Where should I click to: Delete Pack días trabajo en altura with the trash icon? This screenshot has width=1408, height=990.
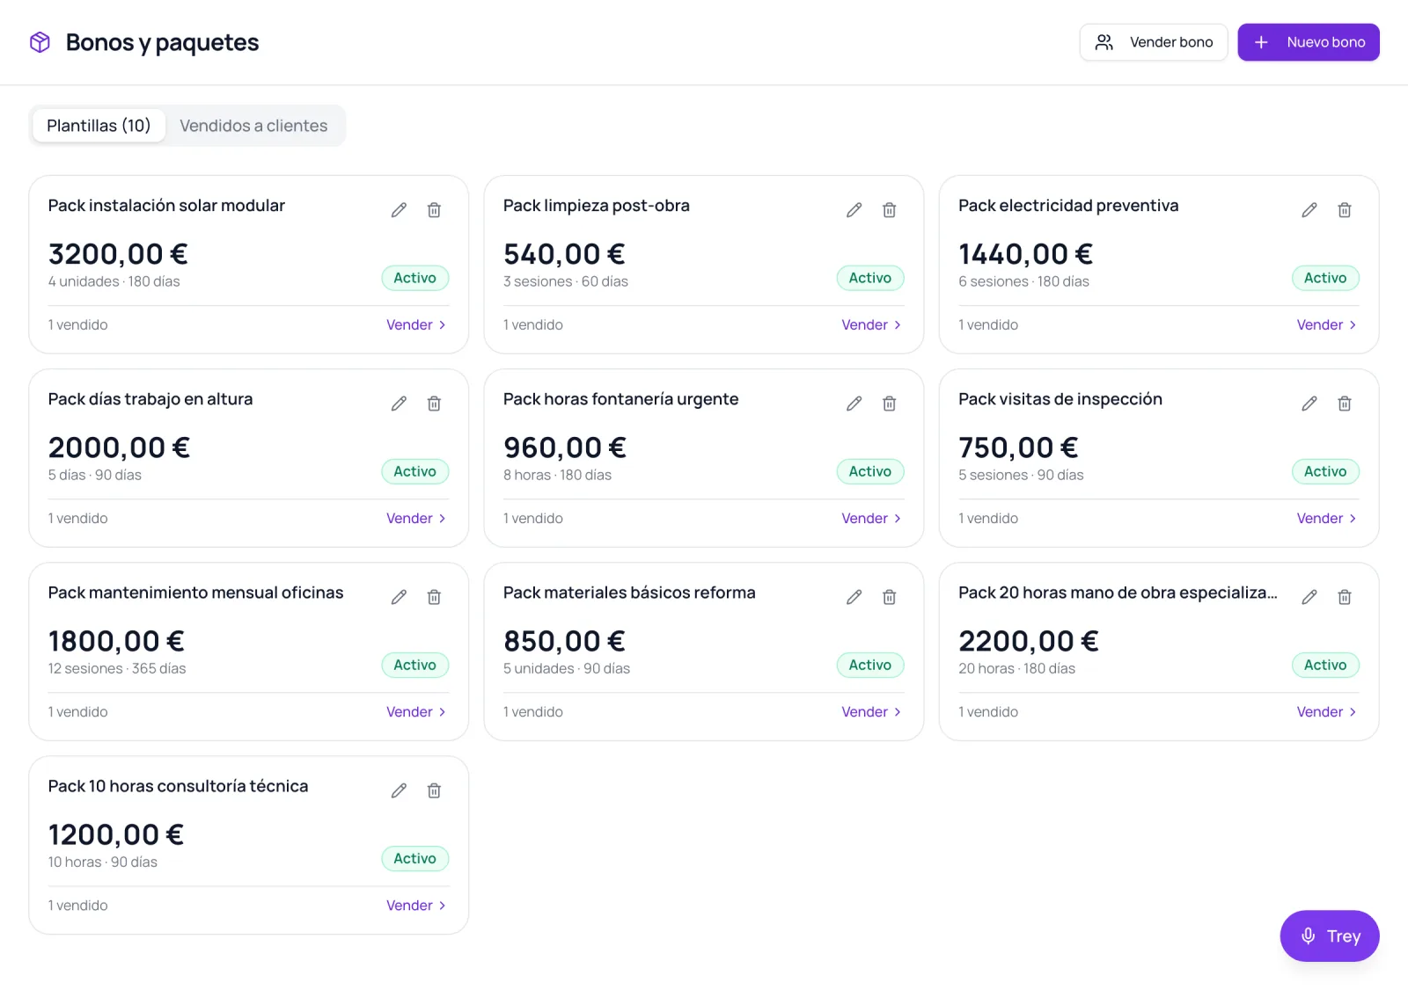[x=434, y=404]
